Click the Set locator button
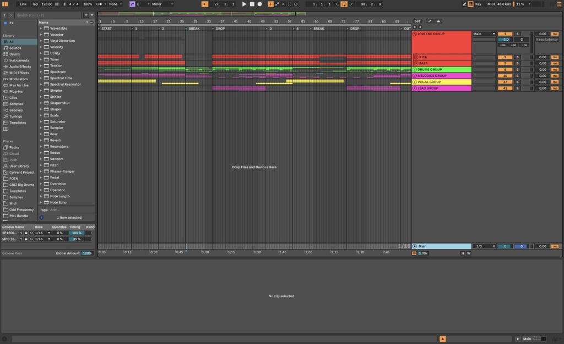Image resolution: width=564 pixels, height=344 pixels. pyautogui.click(x=417, y=21)
